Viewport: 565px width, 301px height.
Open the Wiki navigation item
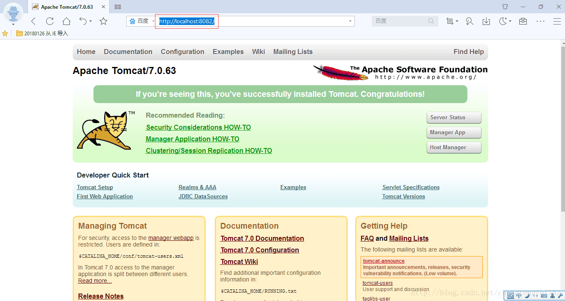tap(258, 52)
